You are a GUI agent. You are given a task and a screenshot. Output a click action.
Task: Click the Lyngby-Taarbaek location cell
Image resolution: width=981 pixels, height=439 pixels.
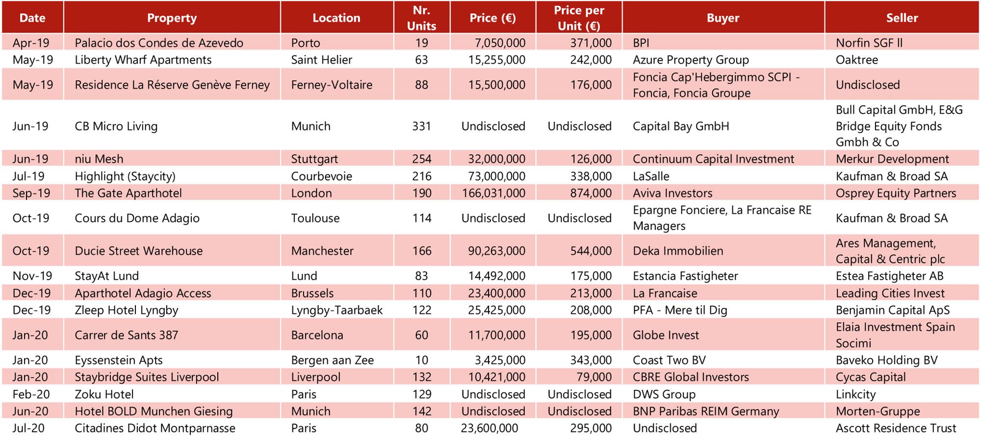[x=337, y=310]
